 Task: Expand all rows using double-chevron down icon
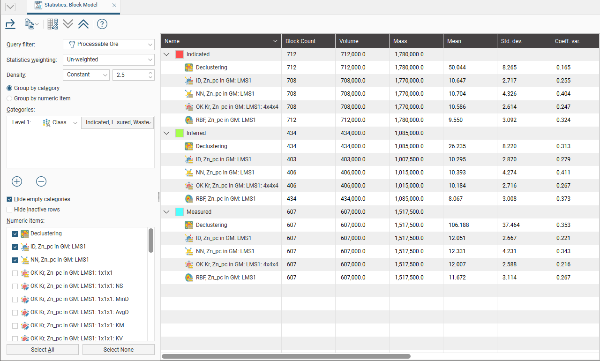(68, 24)
